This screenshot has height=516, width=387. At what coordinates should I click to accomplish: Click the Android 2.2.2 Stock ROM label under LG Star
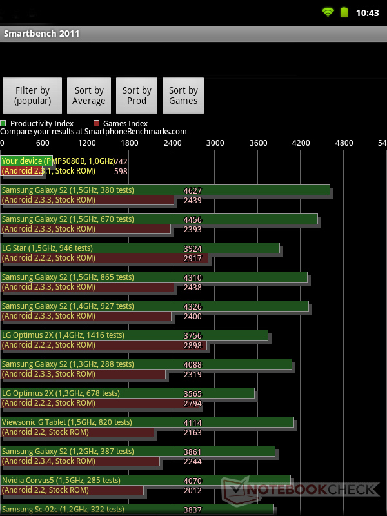pyautogui.click(x=48, y=257)
